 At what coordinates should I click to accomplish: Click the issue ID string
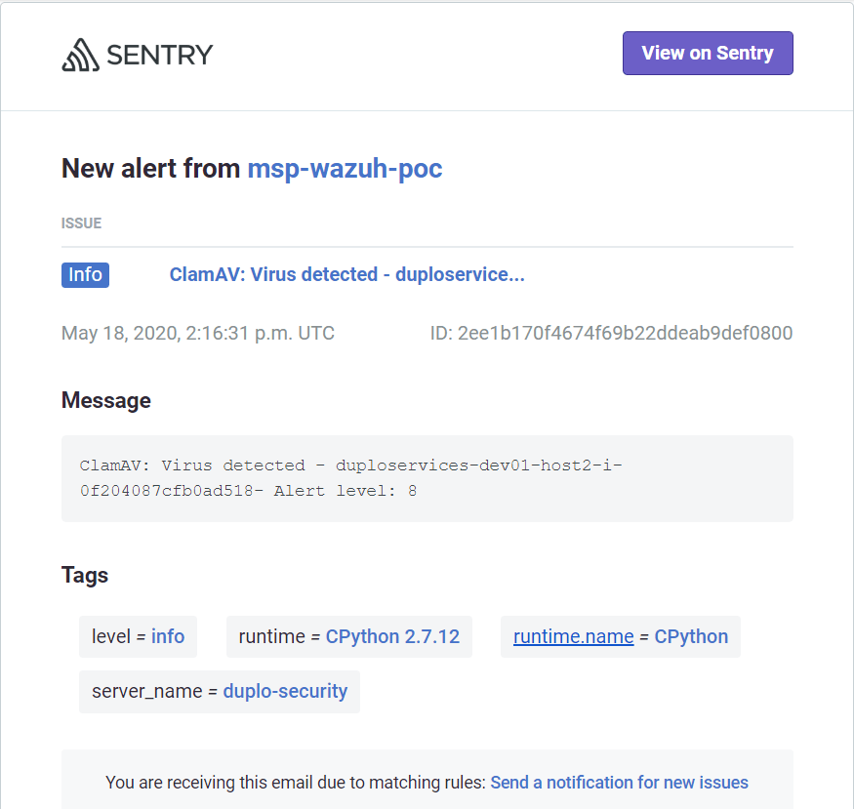(x=611, y=333)
